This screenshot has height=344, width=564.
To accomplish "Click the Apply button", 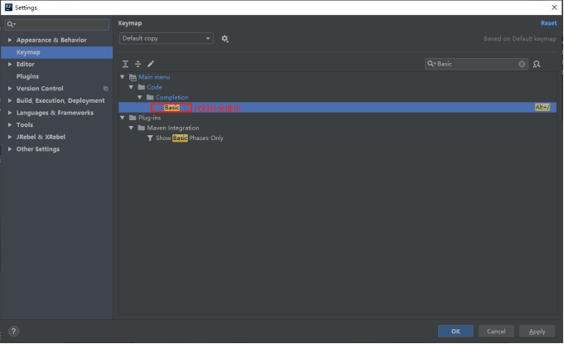I will click(x=537, y=332).
